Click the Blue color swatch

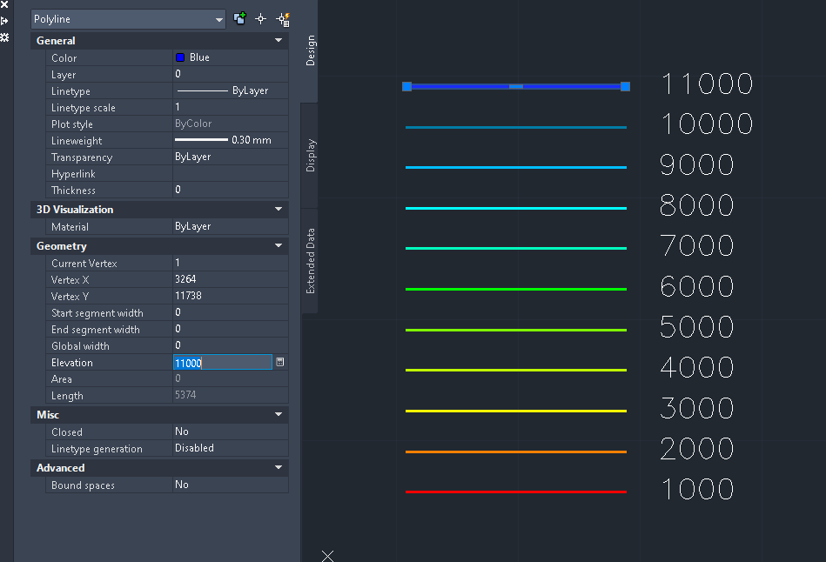pos(181,57)
